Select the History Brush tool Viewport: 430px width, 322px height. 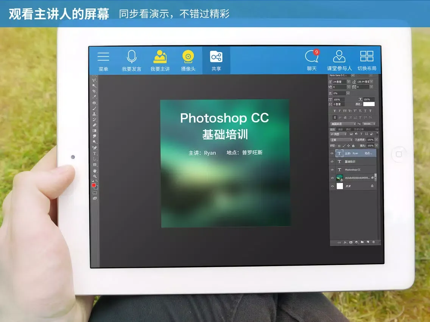point(94,119)
